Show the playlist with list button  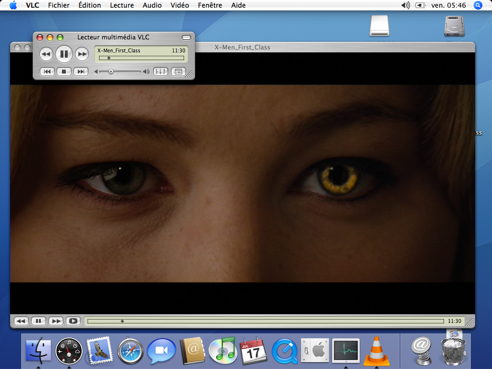click(x=178, y=72)
